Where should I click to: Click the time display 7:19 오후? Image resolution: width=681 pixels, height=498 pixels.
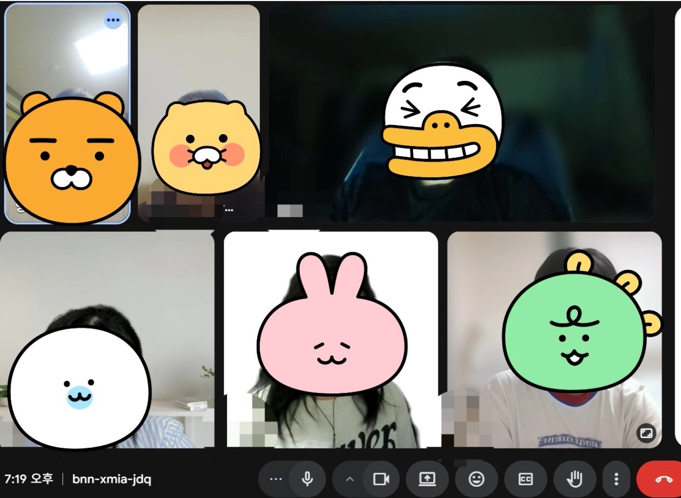pos(29,479)
